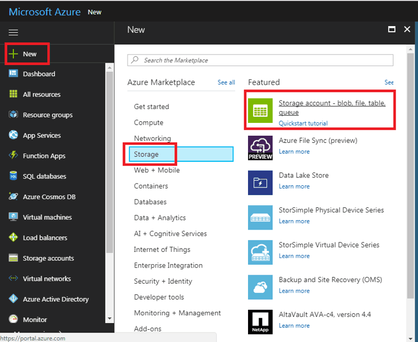Open the Dashboard icon in sidebar

tap(13, 74)
